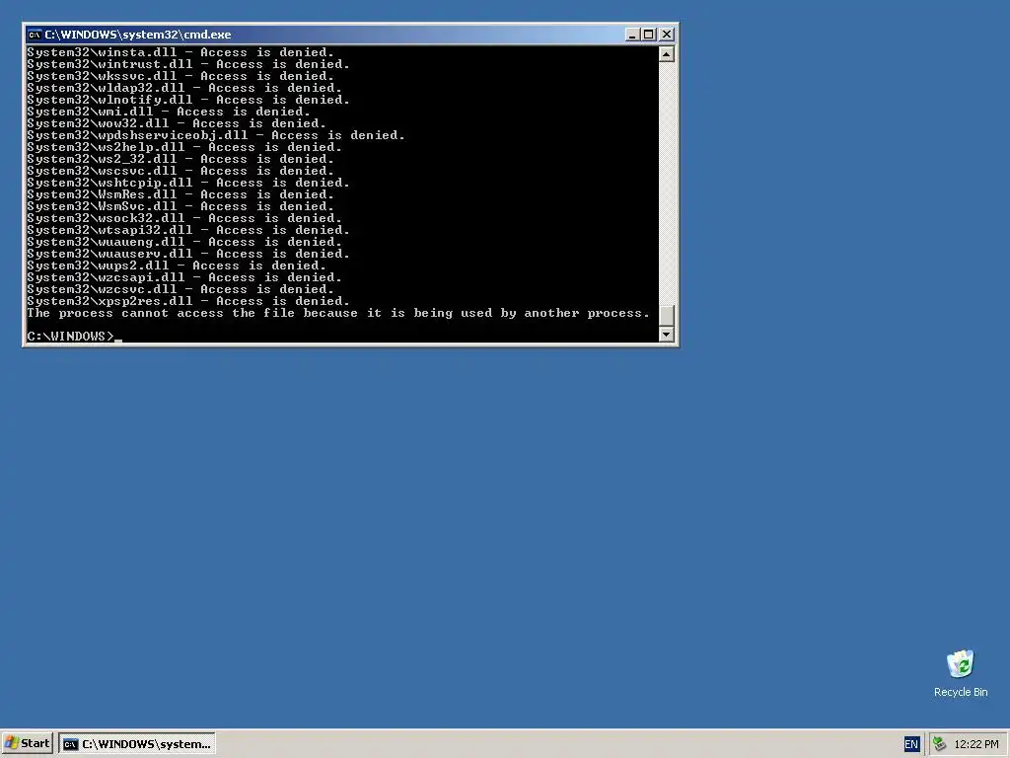Click the System32\wldap32.dll line
Image resolution: width=1010 pixels, height=758 pixels.
[184, 88]
